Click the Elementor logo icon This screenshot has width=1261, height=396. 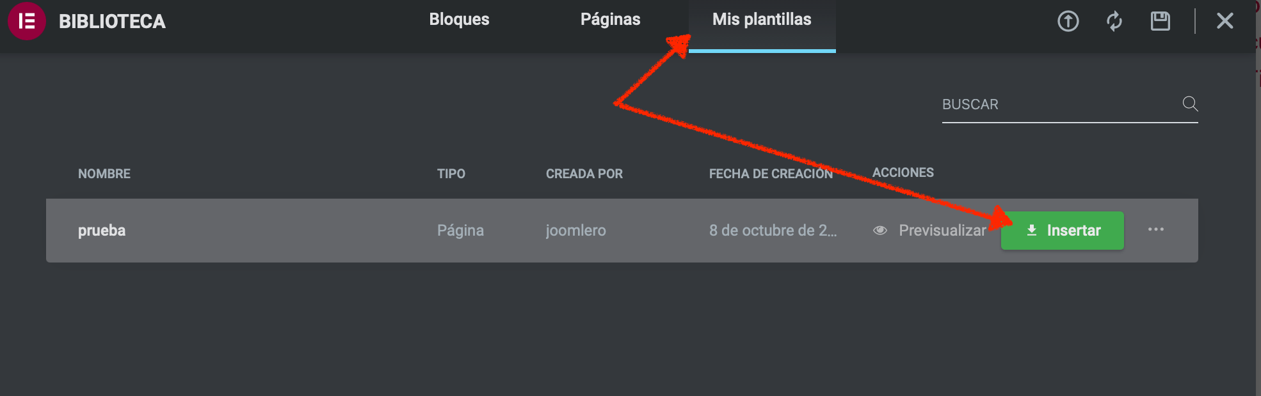coord(26,21)
